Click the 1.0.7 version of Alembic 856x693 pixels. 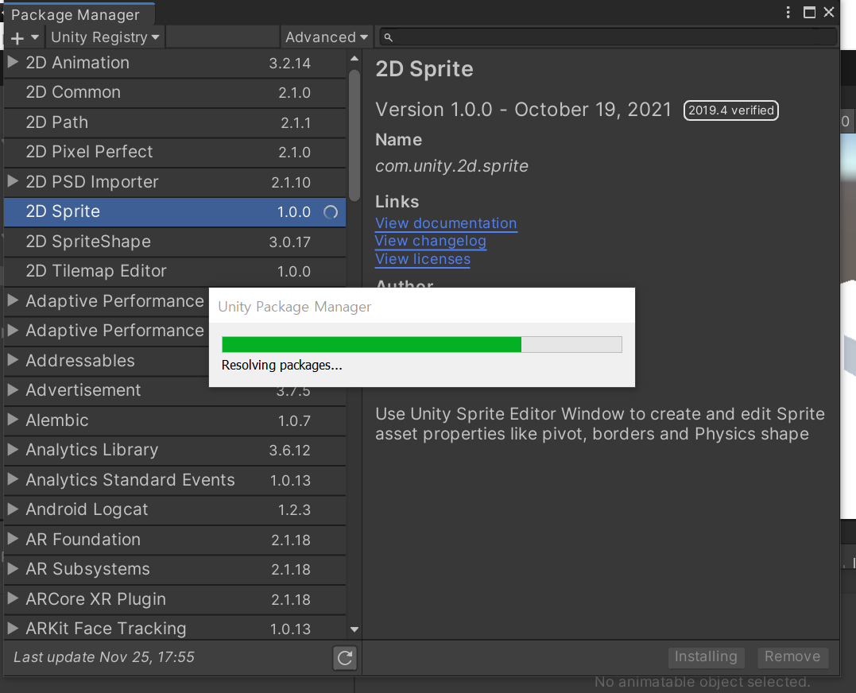[x=294, y=420]
